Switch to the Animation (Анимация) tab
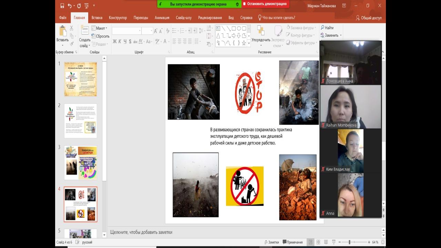The width and height of the screenshot is (441, 248). pos(162,18)
